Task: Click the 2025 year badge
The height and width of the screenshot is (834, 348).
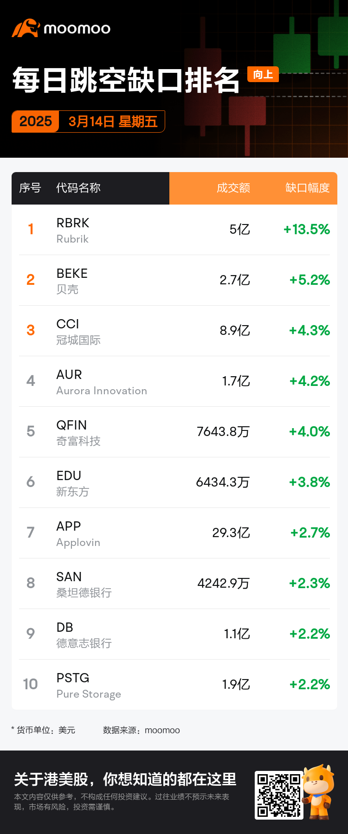Action: (36, 122)
